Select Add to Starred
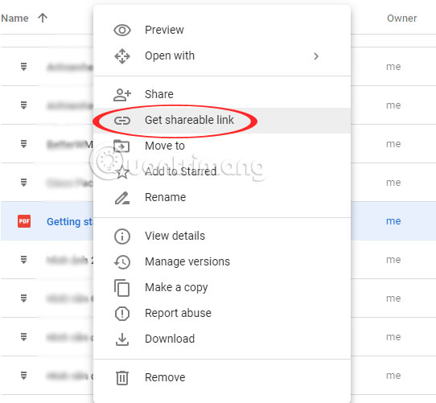 pos(222,171)
